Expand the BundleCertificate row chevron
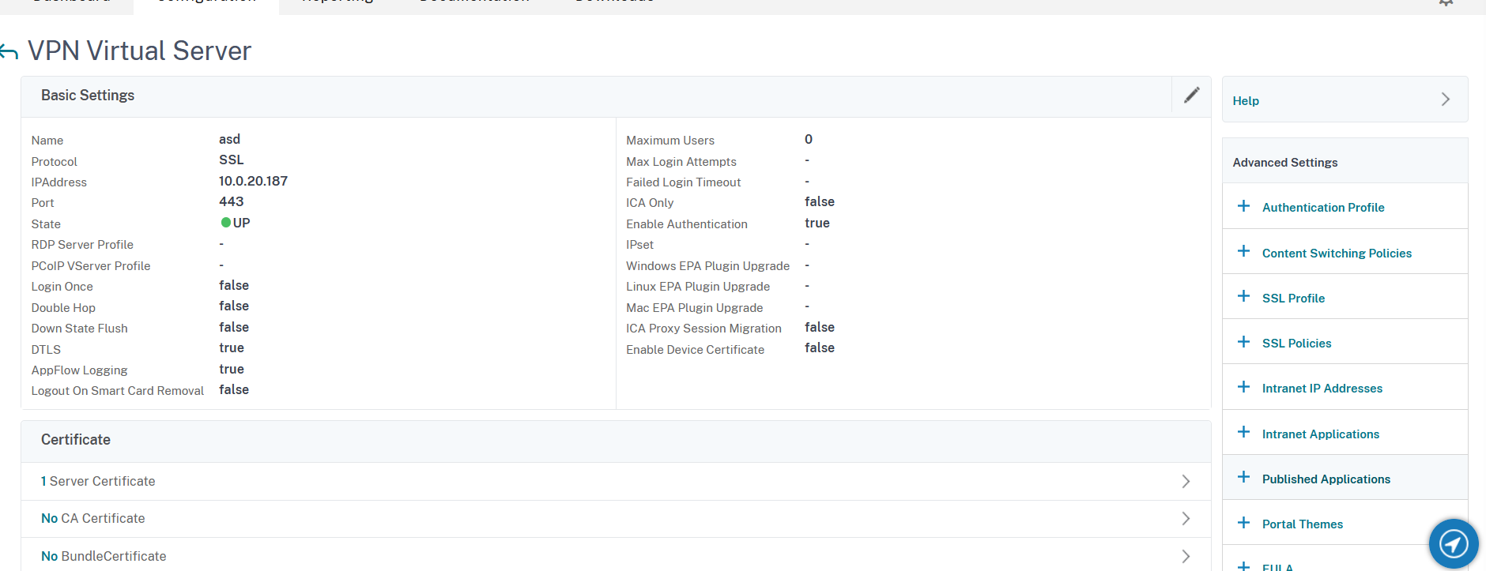Viewport: 1486px width, 571px height. point(1185,556)
